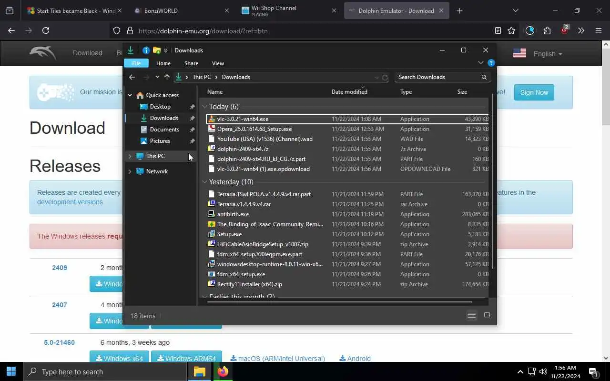This screenshot has height=381, width=610.
Task: Click the Up one level arrow in Explorer
Action: tap(167, 77)
